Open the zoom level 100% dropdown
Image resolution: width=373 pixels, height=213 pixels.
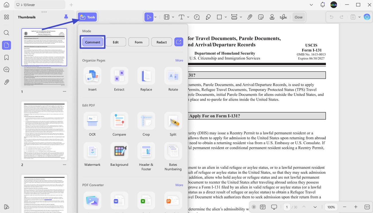[331, 207]
